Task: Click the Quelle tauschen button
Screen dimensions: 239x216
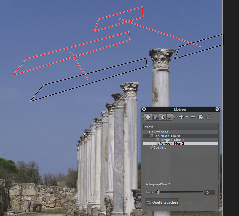Action: [162, 203]
